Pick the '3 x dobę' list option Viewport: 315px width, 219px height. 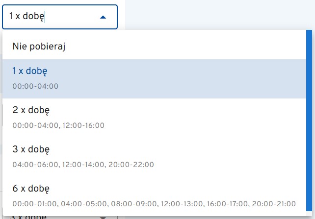coord(31,149)
